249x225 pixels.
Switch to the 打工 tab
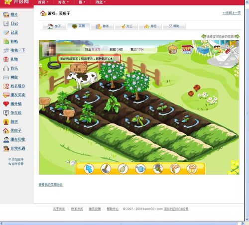click(126, 26)
